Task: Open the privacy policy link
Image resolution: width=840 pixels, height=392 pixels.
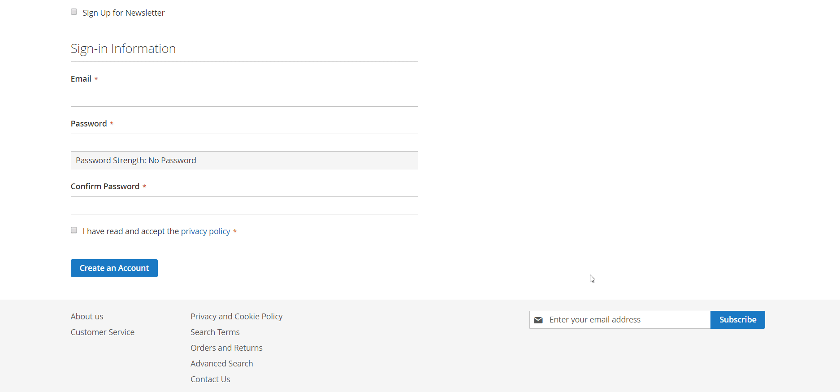Action: [x=206, y=231]
